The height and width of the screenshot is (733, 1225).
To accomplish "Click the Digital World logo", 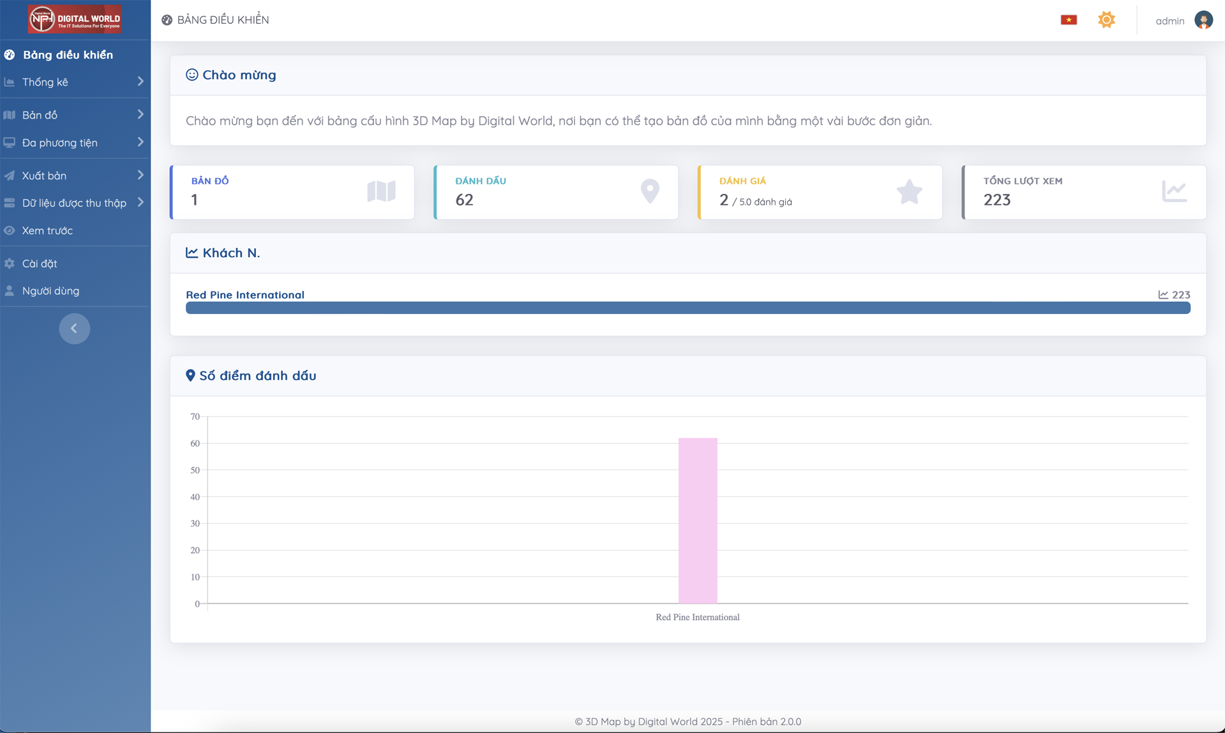I will pos(75,19).
